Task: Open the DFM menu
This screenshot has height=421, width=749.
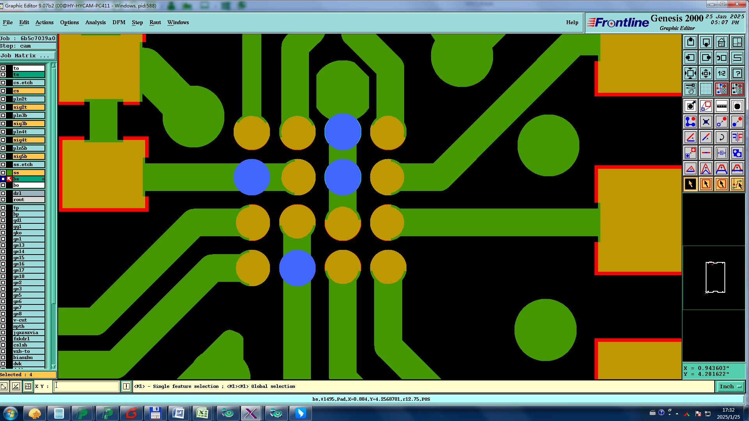Action: pos(119,22)
